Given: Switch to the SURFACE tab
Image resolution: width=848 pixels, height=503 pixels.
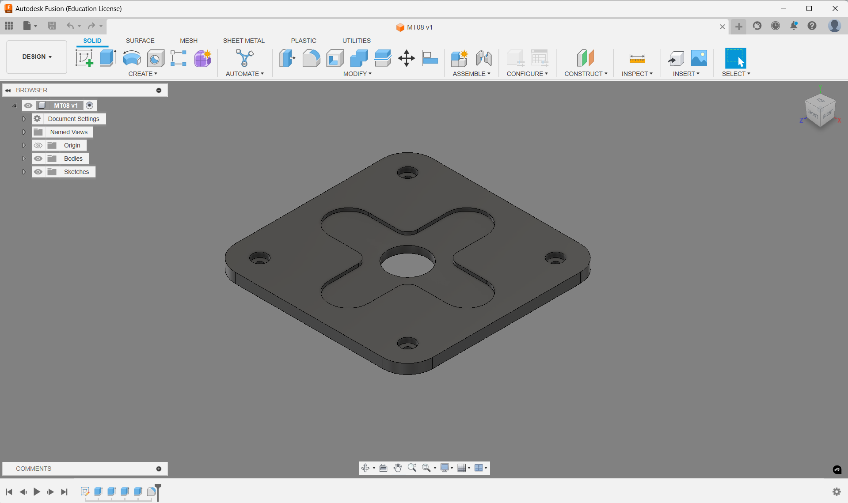Looking at the screenshot, I should [x=140, y=41].
